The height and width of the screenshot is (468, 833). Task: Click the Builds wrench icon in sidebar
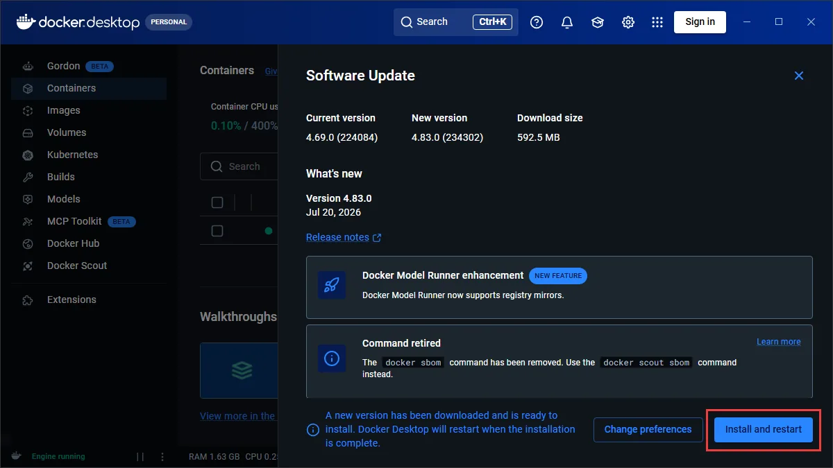(28, 177)
